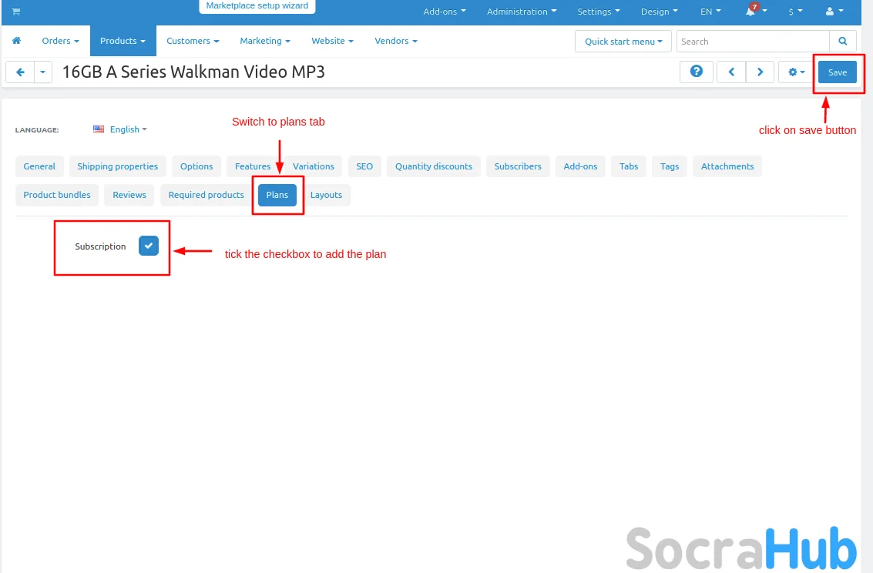This screenshot has width=873, height=573.
Task: Expand the Add-ons top menu
Action: tap(445, 12)
